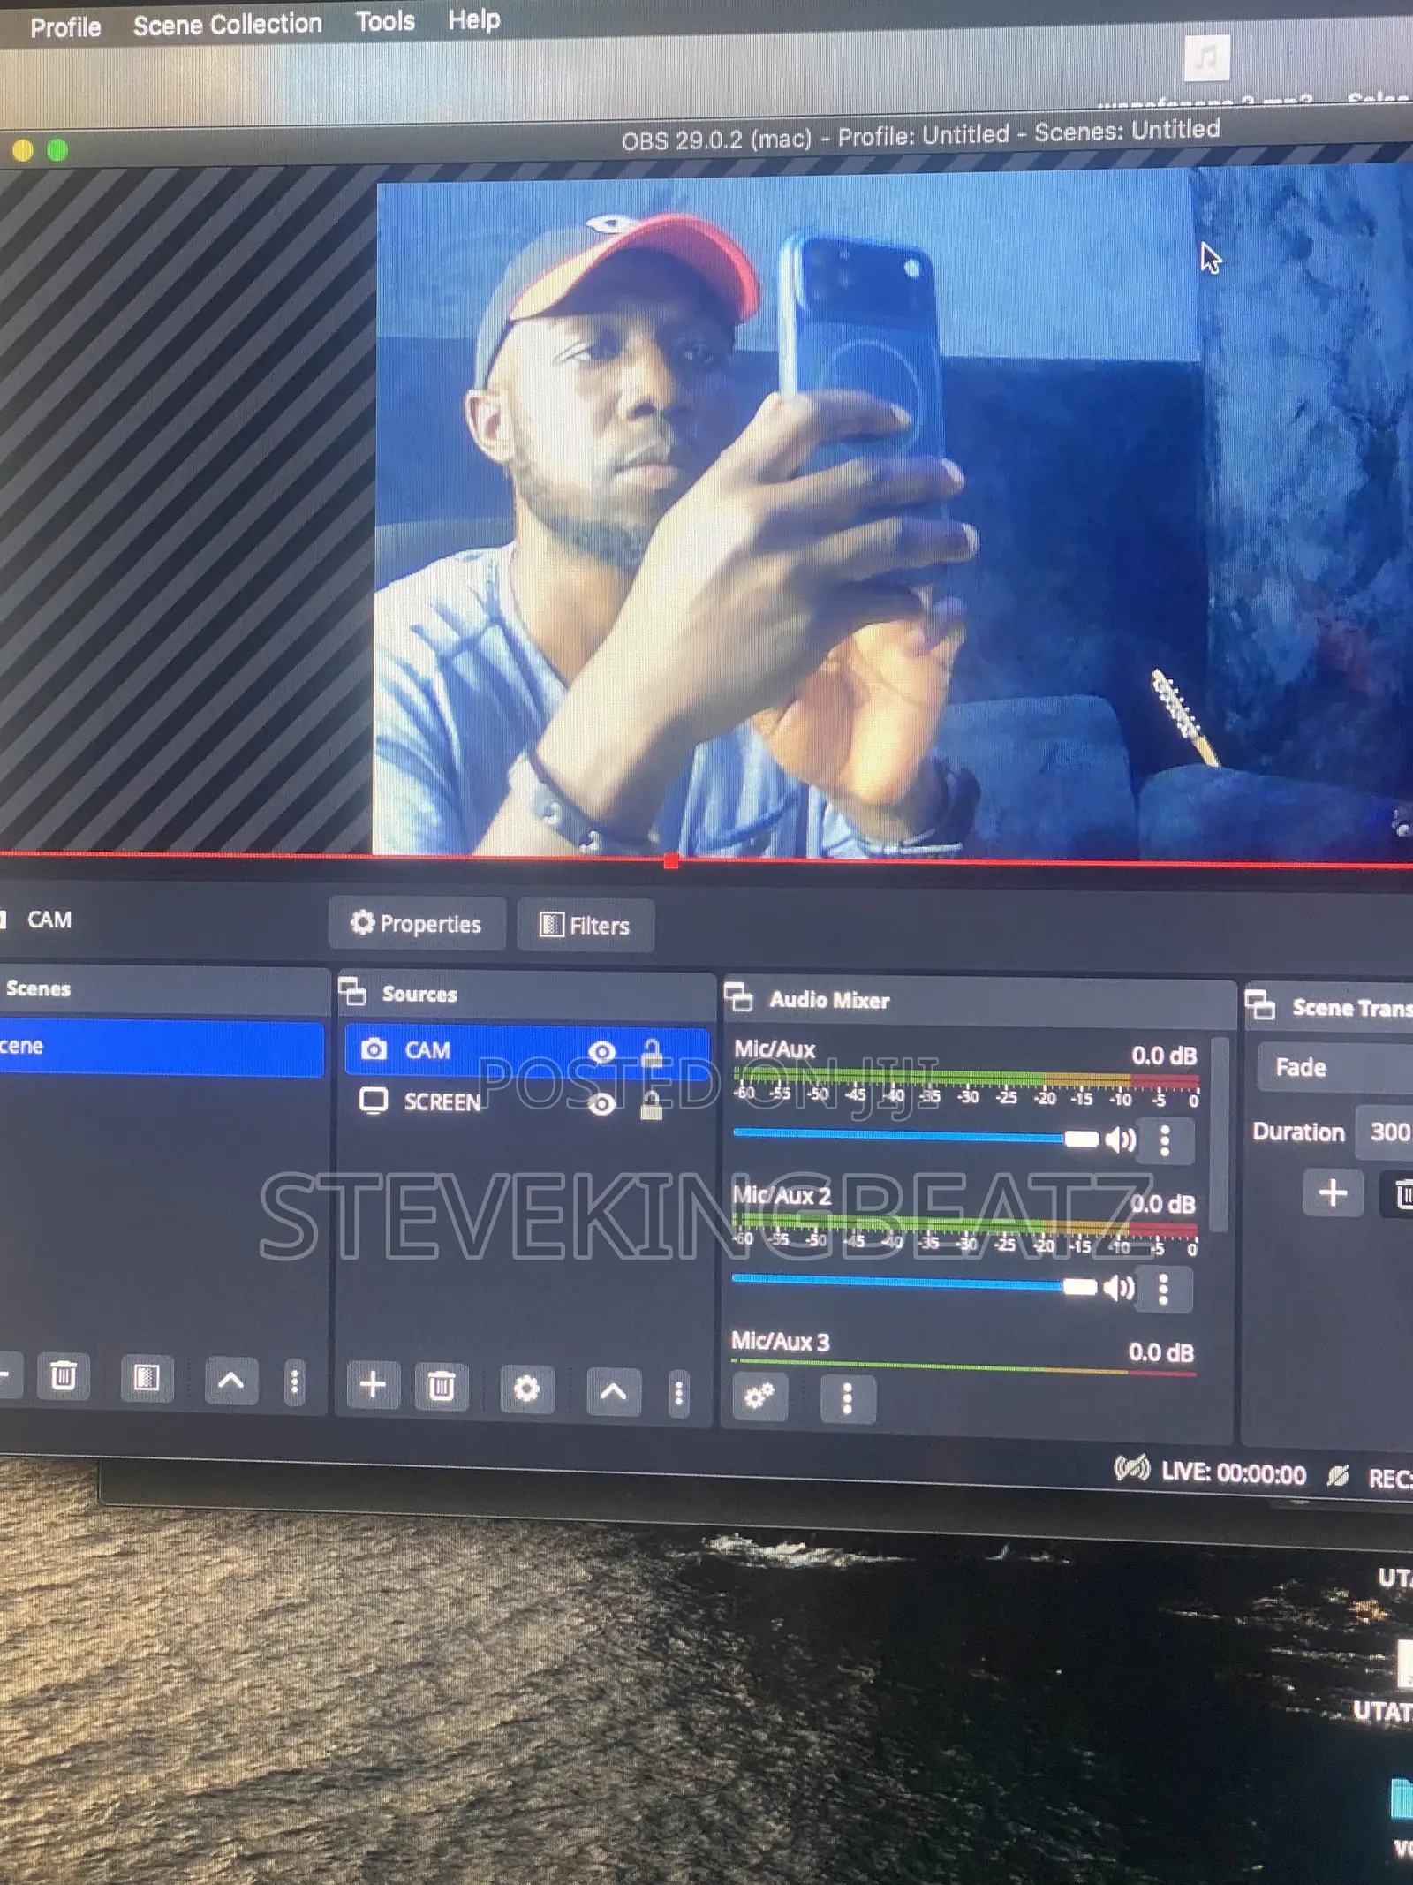Move scene up with Scenes arrow
Screen dimensions: 1413x1885
[x=230, y=1380]
